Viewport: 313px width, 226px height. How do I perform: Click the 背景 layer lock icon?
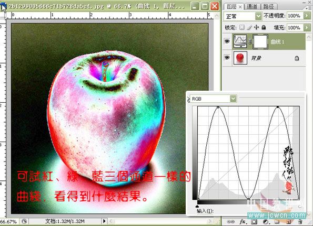tap(297, 58)
